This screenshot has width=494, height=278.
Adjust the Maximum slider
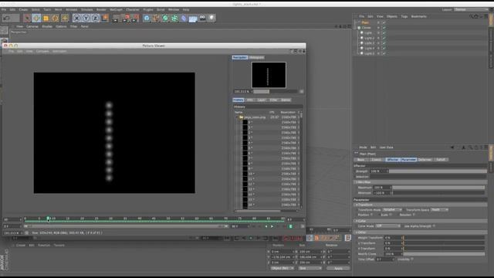click(x=438, y=188)
